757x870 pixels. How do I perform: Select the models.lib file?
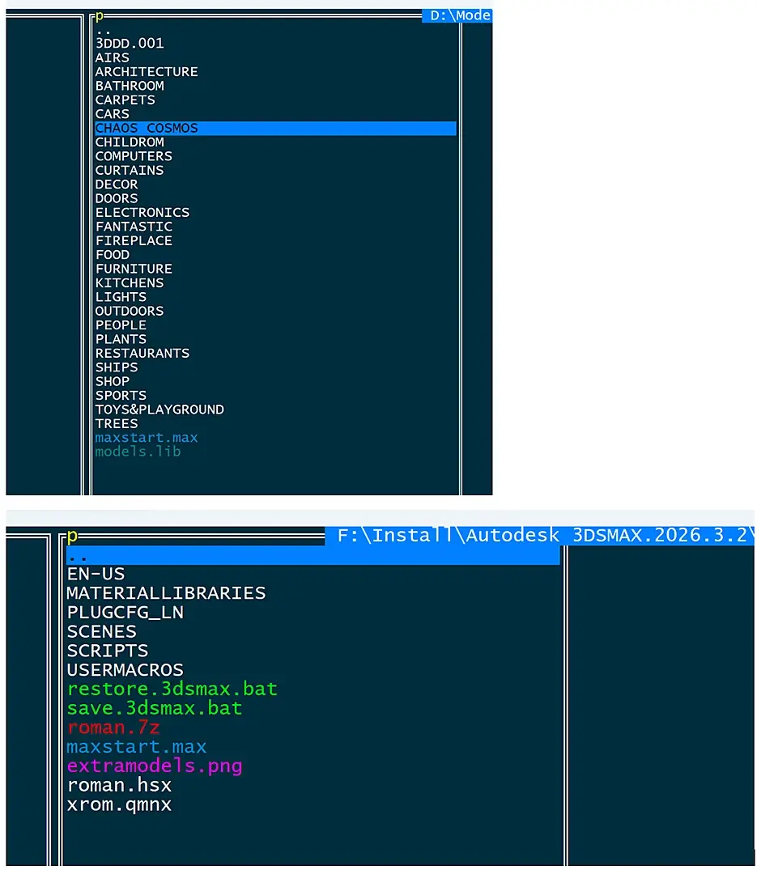[138, 452]
